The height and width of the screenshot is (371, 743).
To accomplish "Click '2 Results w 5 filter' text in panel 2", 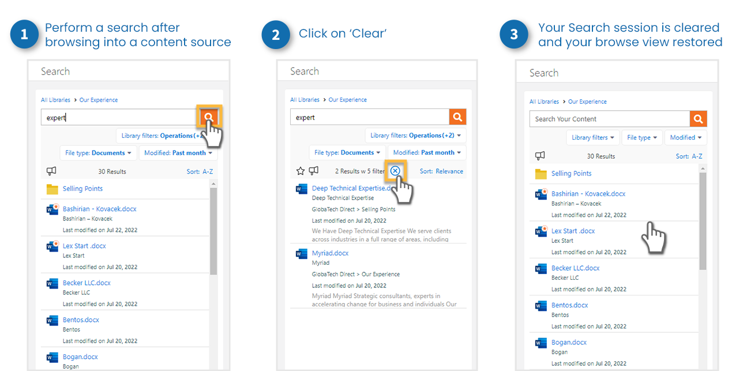I will [360, 171].
